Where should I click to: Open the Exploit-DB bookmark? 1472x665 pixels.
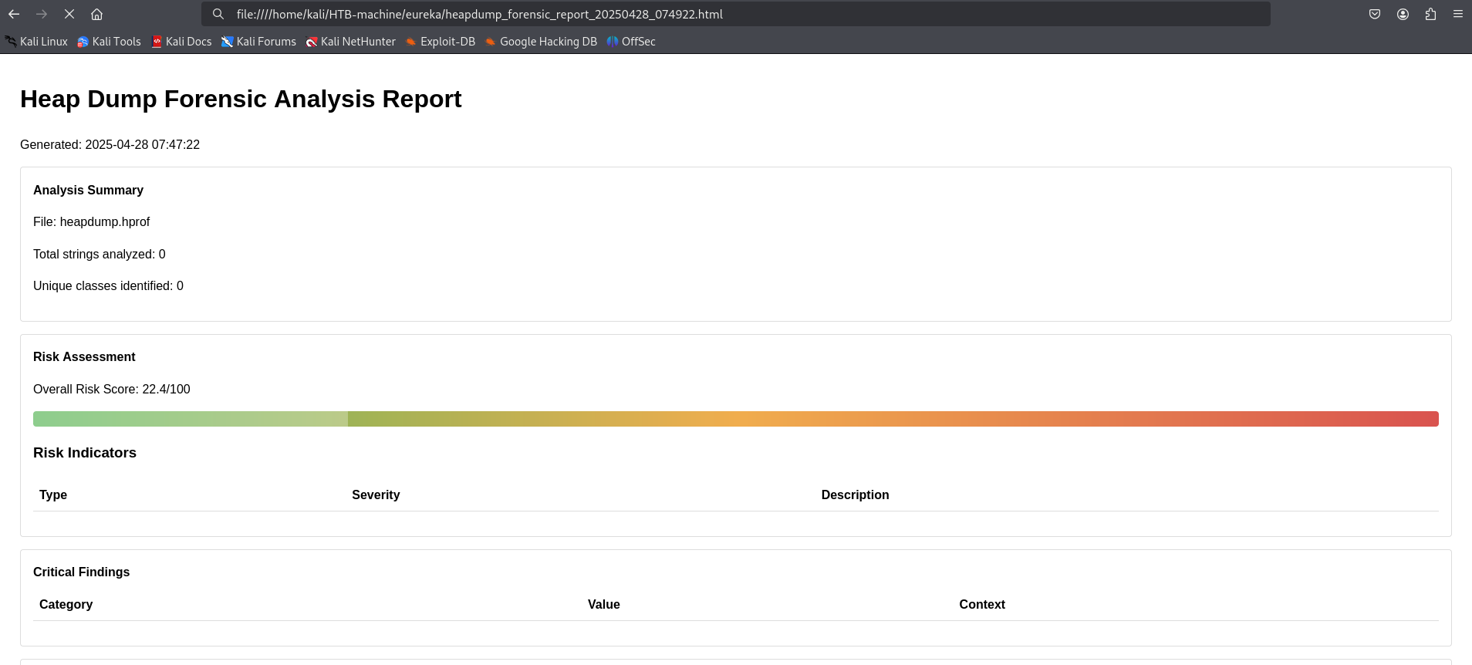click(441, 42)
